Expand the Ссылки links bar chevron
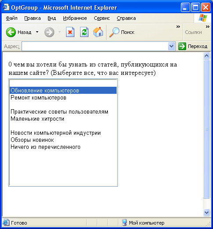Viewport: 213px width, 229px height. (x=207, y=27)
